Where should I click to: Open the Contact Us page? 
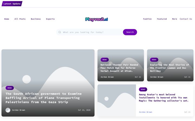click(x=186, y=19)
